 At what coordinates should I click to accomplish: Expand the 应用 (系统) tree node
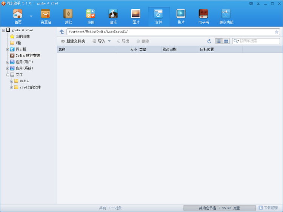point(8,69)
